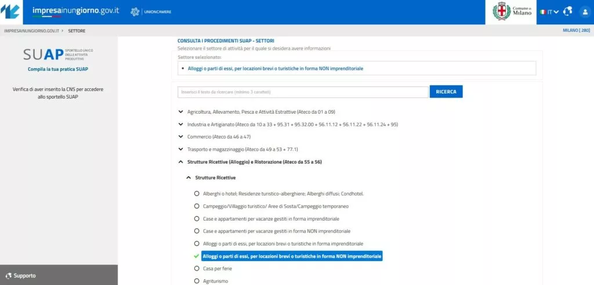Viewport: 594px width, 285px height.
Task: Click the SUAP logo in sidebar
Action: click(58, 55)
